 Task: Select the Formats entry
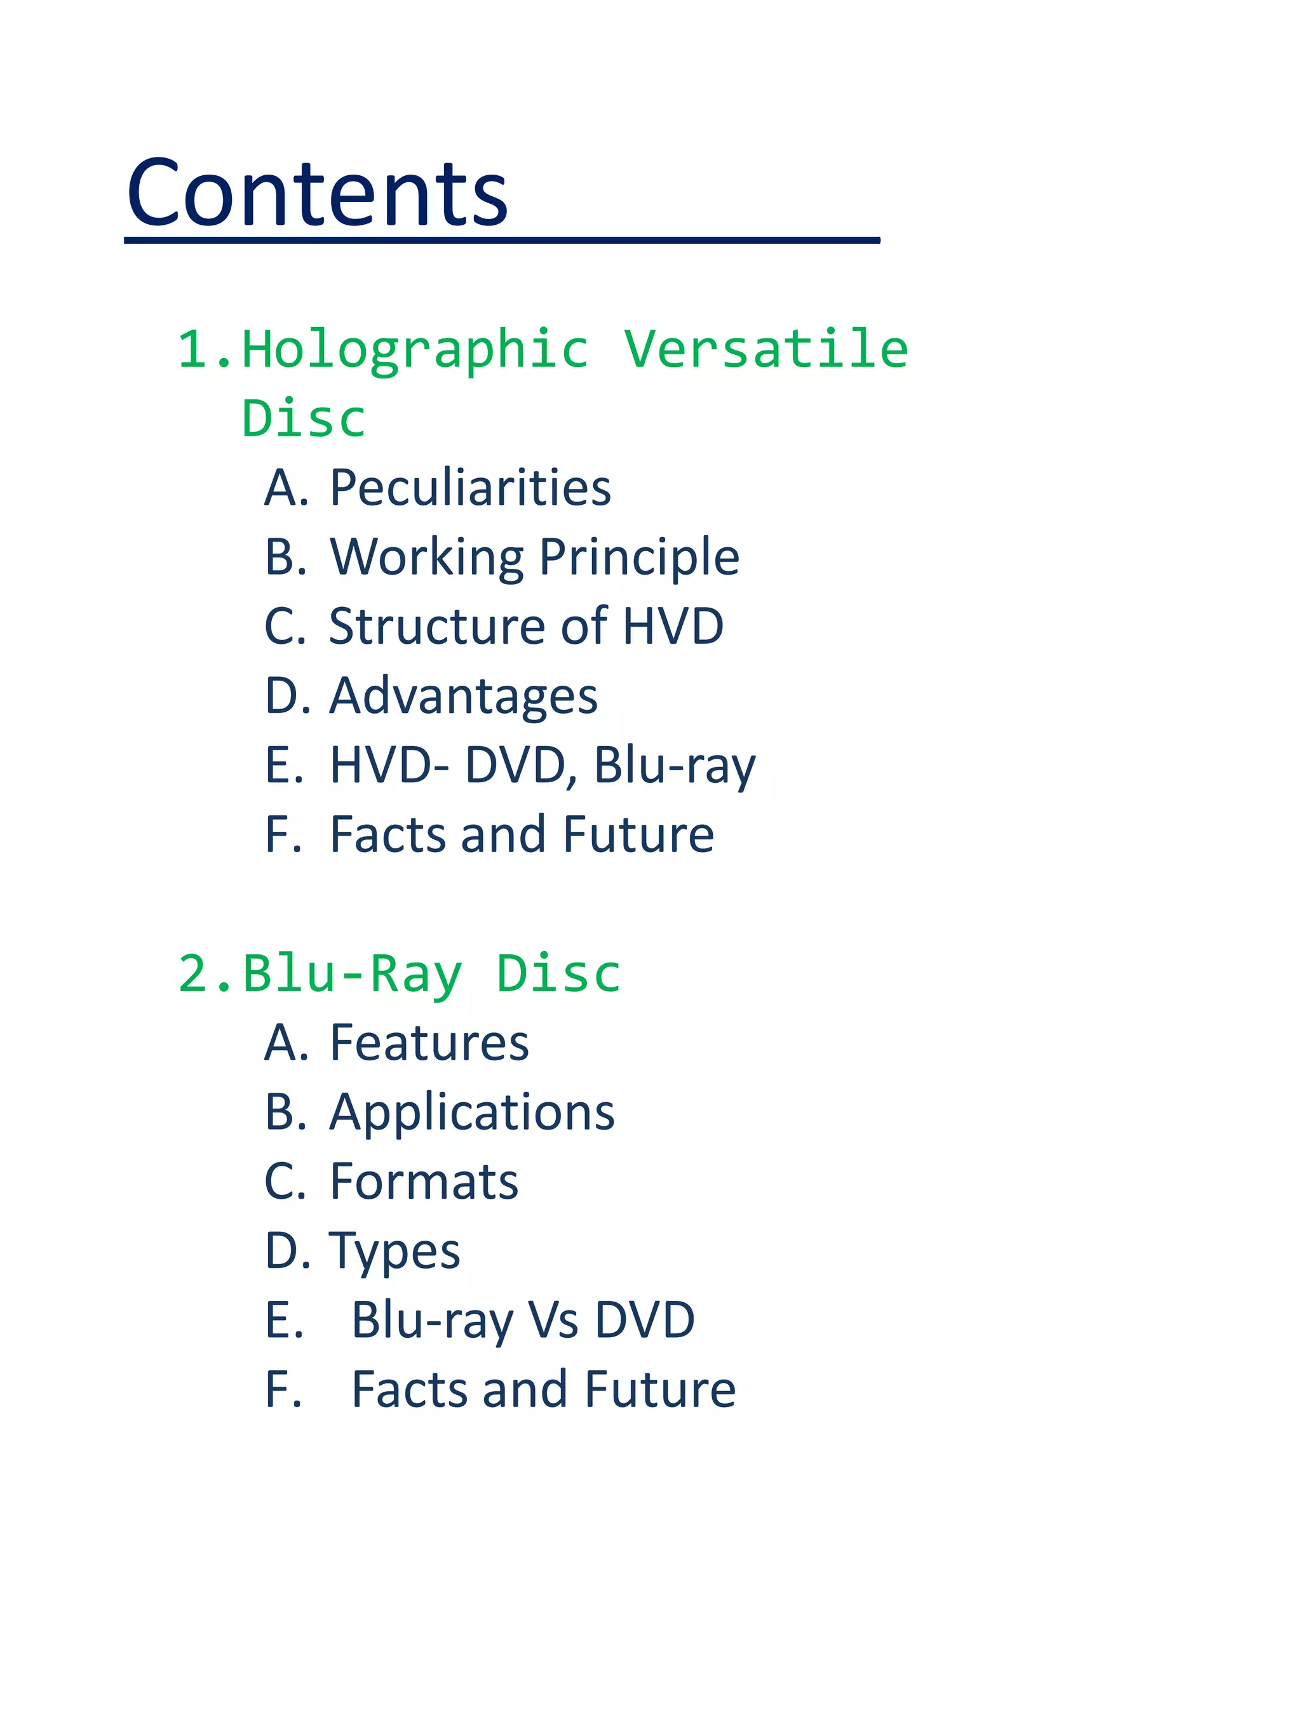click(x=424, y=1182)
